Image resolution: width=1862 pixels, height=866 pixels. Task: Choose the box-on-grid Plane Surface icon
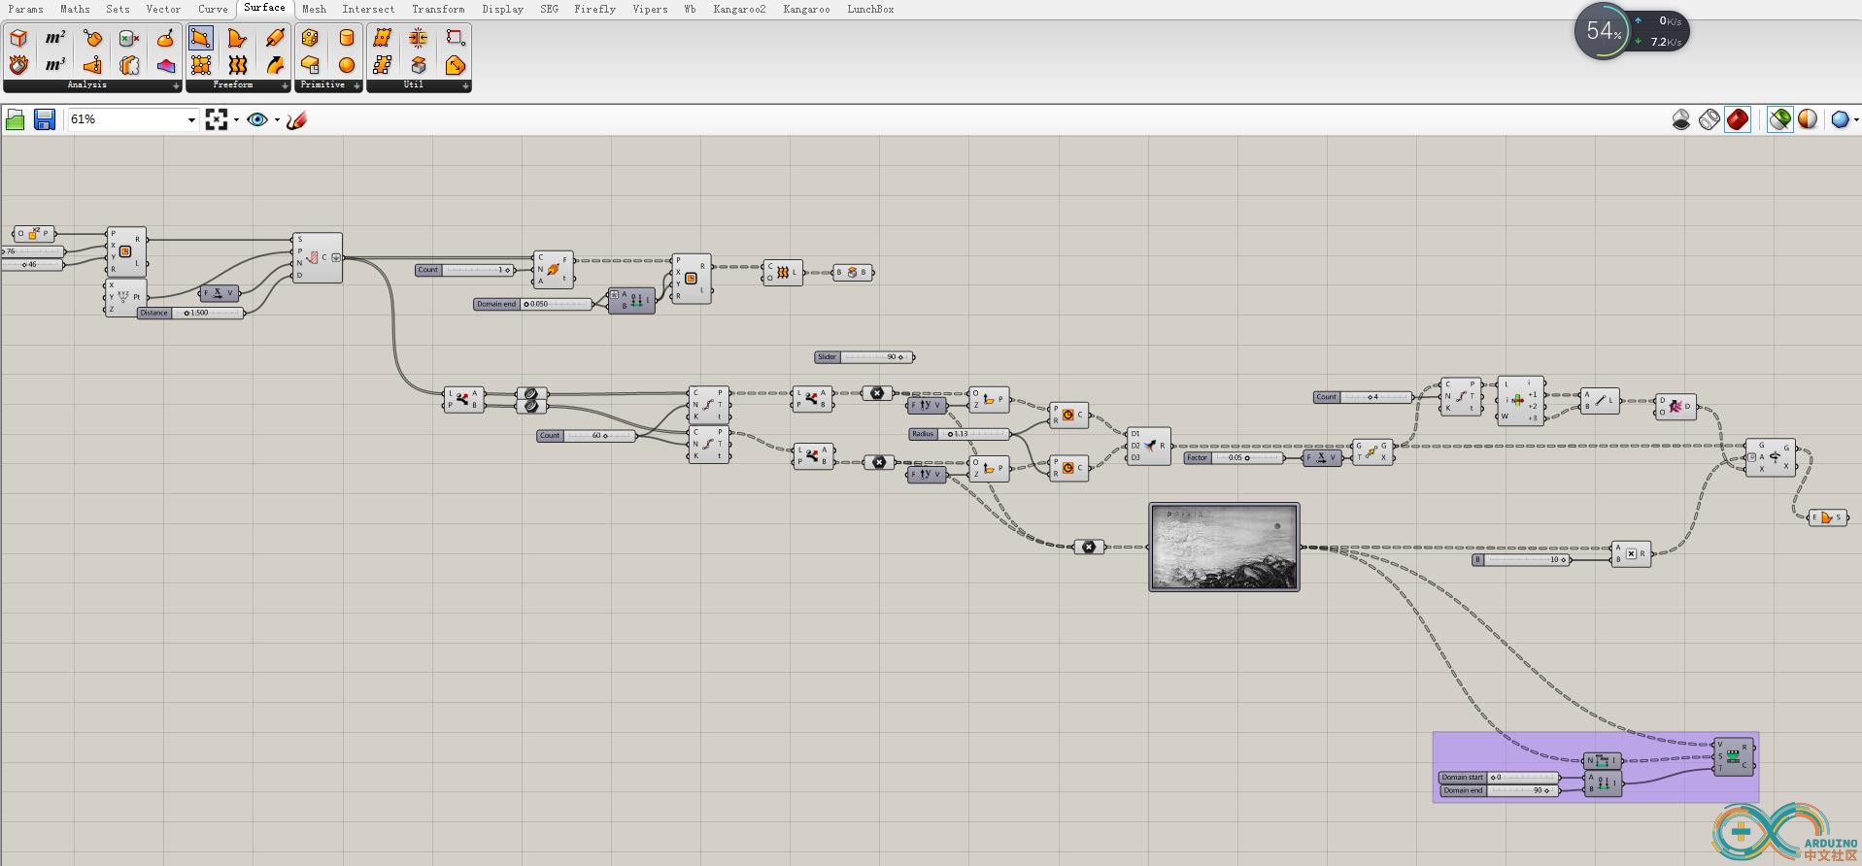coord(310,65)
